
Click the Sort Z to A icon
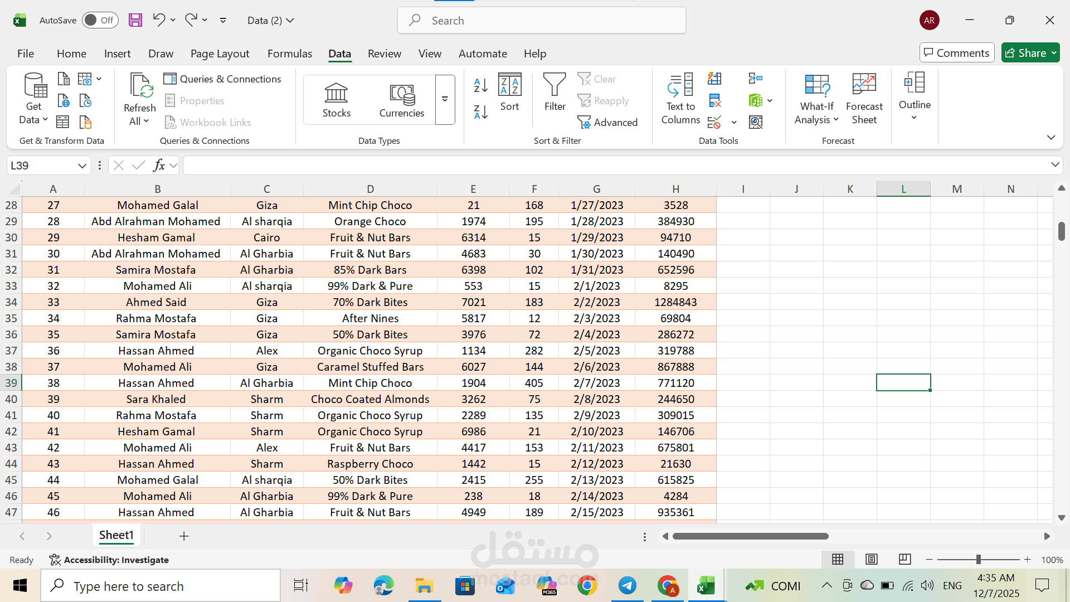click(480, 111)
